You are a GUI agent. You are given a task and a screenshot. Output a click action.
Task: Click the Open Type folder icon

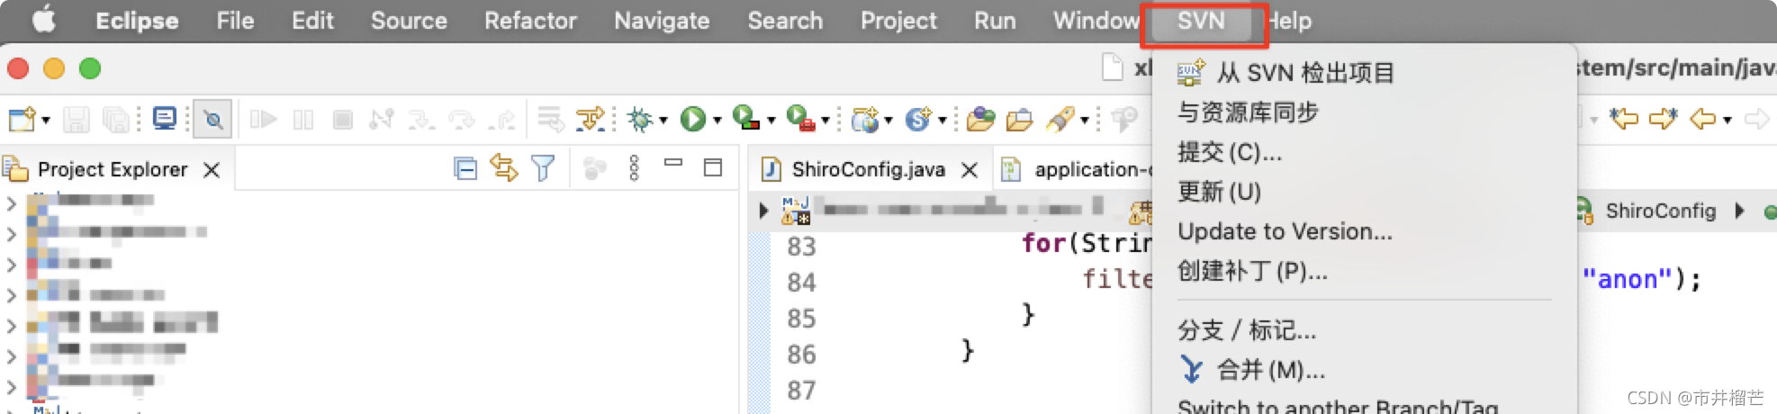980,119
